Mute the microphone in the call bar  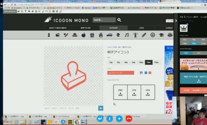tap(109, 118)
